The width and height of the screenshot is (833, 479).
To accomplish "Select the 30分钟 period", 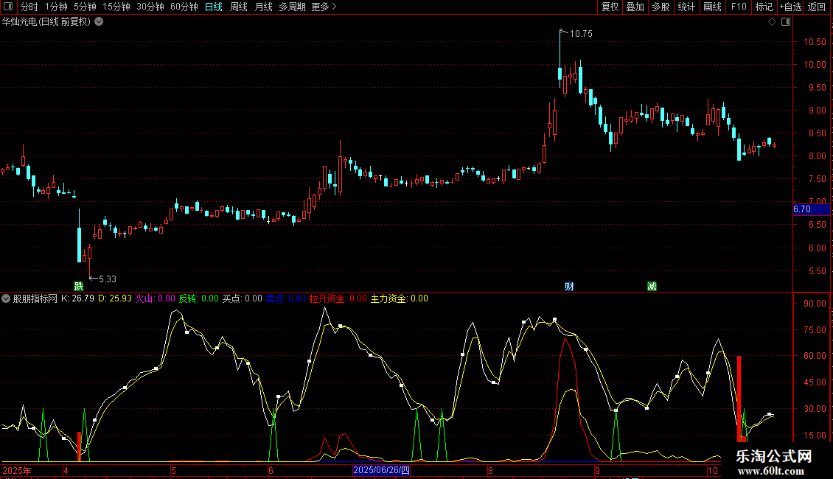I will pyautogui.click(x=150, y=7).
